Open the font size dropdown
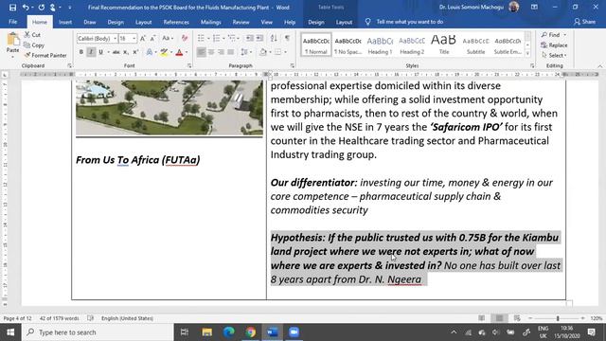The image size is (606, 341). pos(134,39)
